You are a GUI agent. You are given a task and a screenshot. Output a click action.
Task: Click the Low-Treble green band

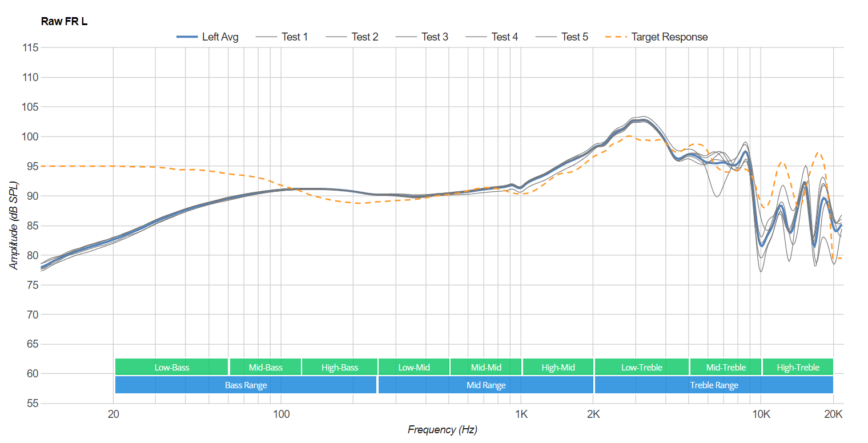coord(642,367)
